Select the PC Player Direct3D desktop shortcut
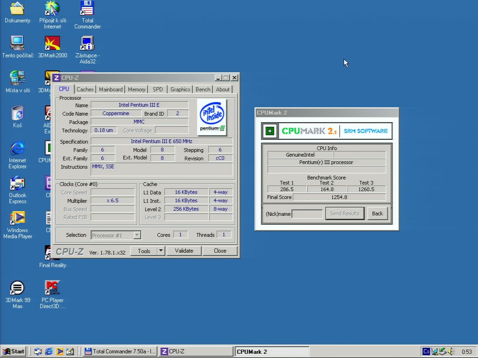The width and height of the screenshot is (478, 358). 52,295
